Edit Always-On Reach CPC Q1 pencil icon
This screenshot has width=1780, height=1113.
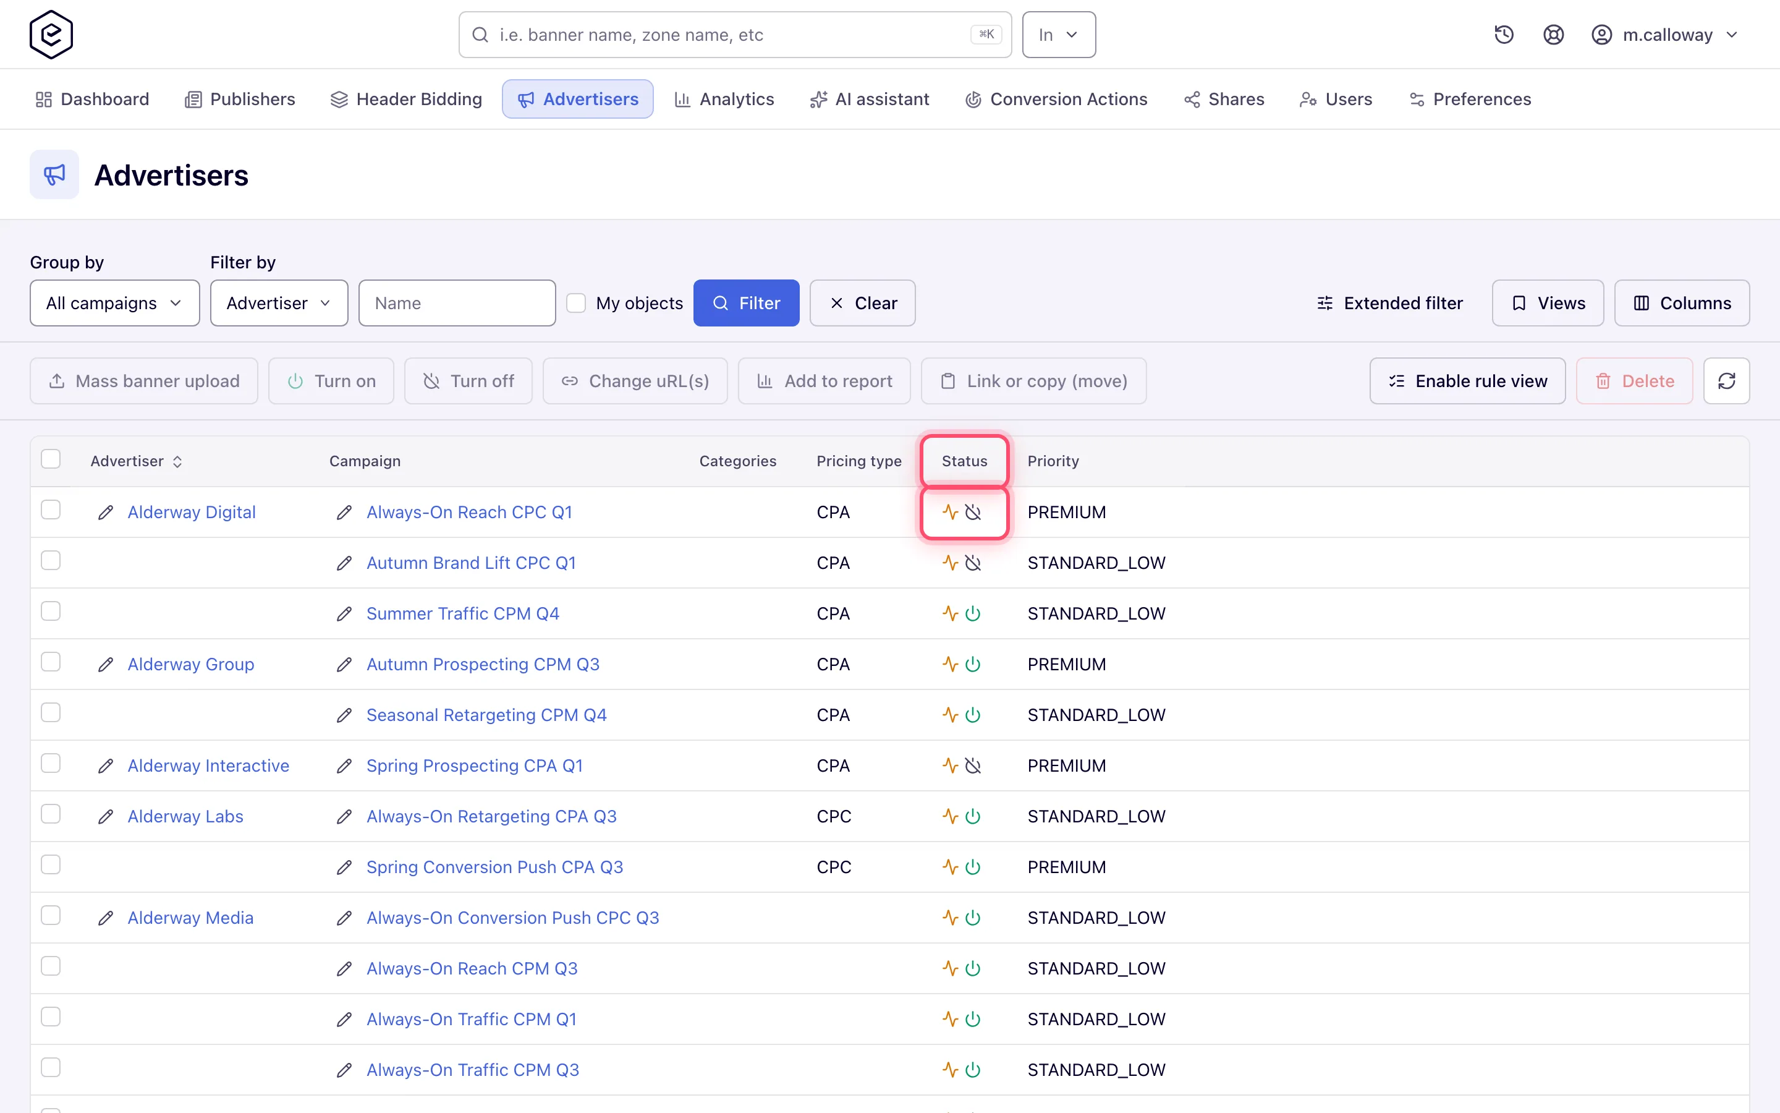(344, 513)
